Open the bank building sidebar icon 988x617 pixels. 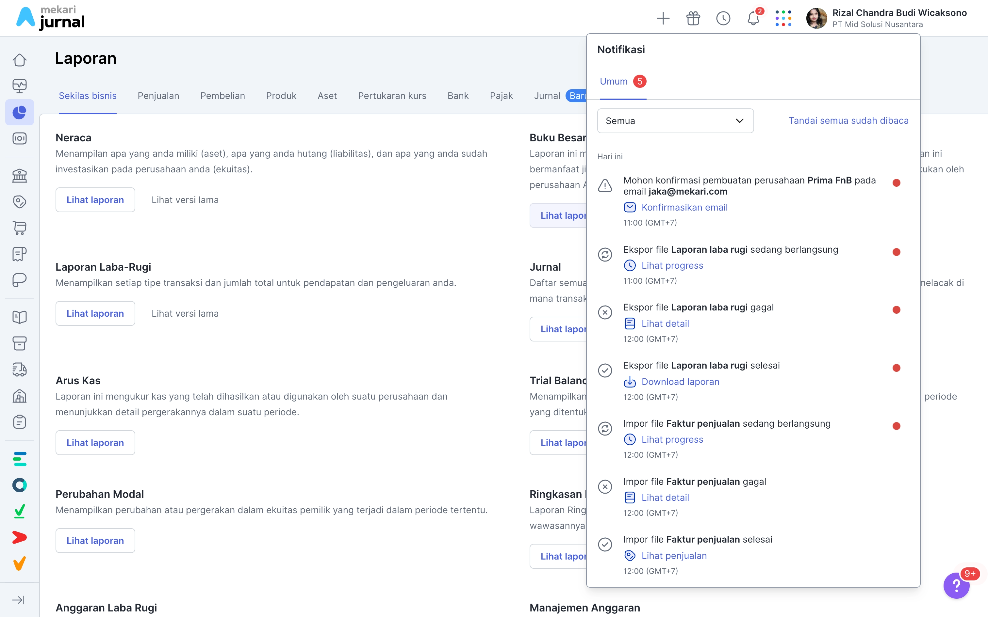coord(20,176)
